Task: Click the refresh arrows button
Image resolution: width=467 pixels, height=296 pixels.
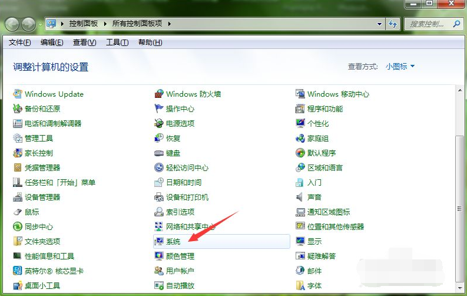Action: pyautogui.click(x=393, y=24)
